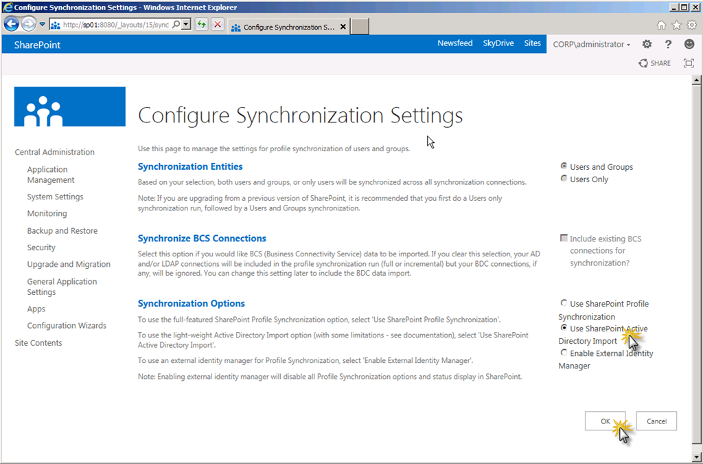The image size is (703, 464).
Task: Open Central Administration link
Action: click(55, 152)
